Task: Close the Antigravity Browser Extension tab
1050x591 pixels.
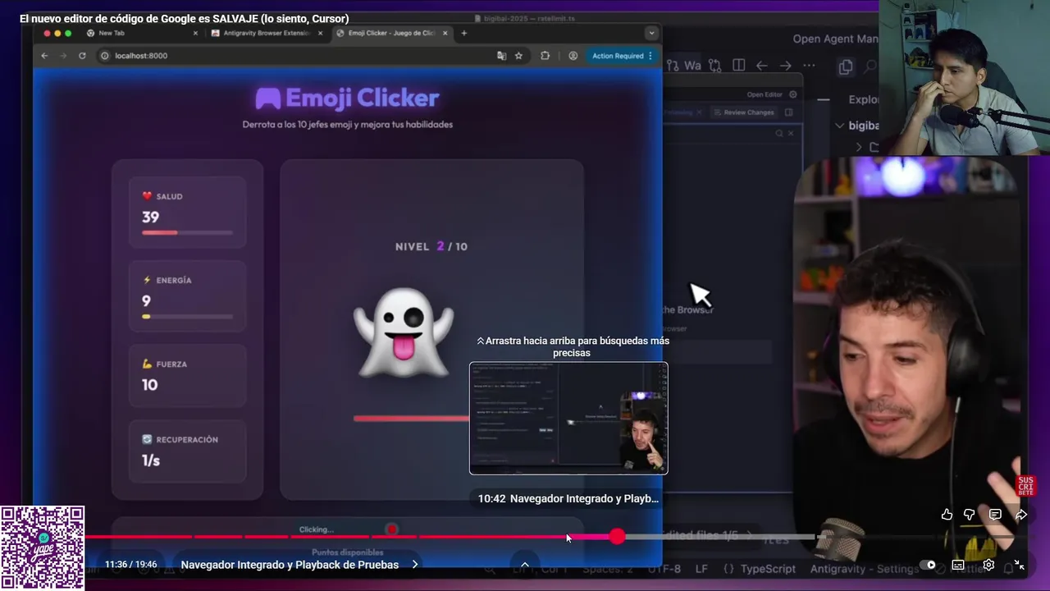Action: (320, 34)
